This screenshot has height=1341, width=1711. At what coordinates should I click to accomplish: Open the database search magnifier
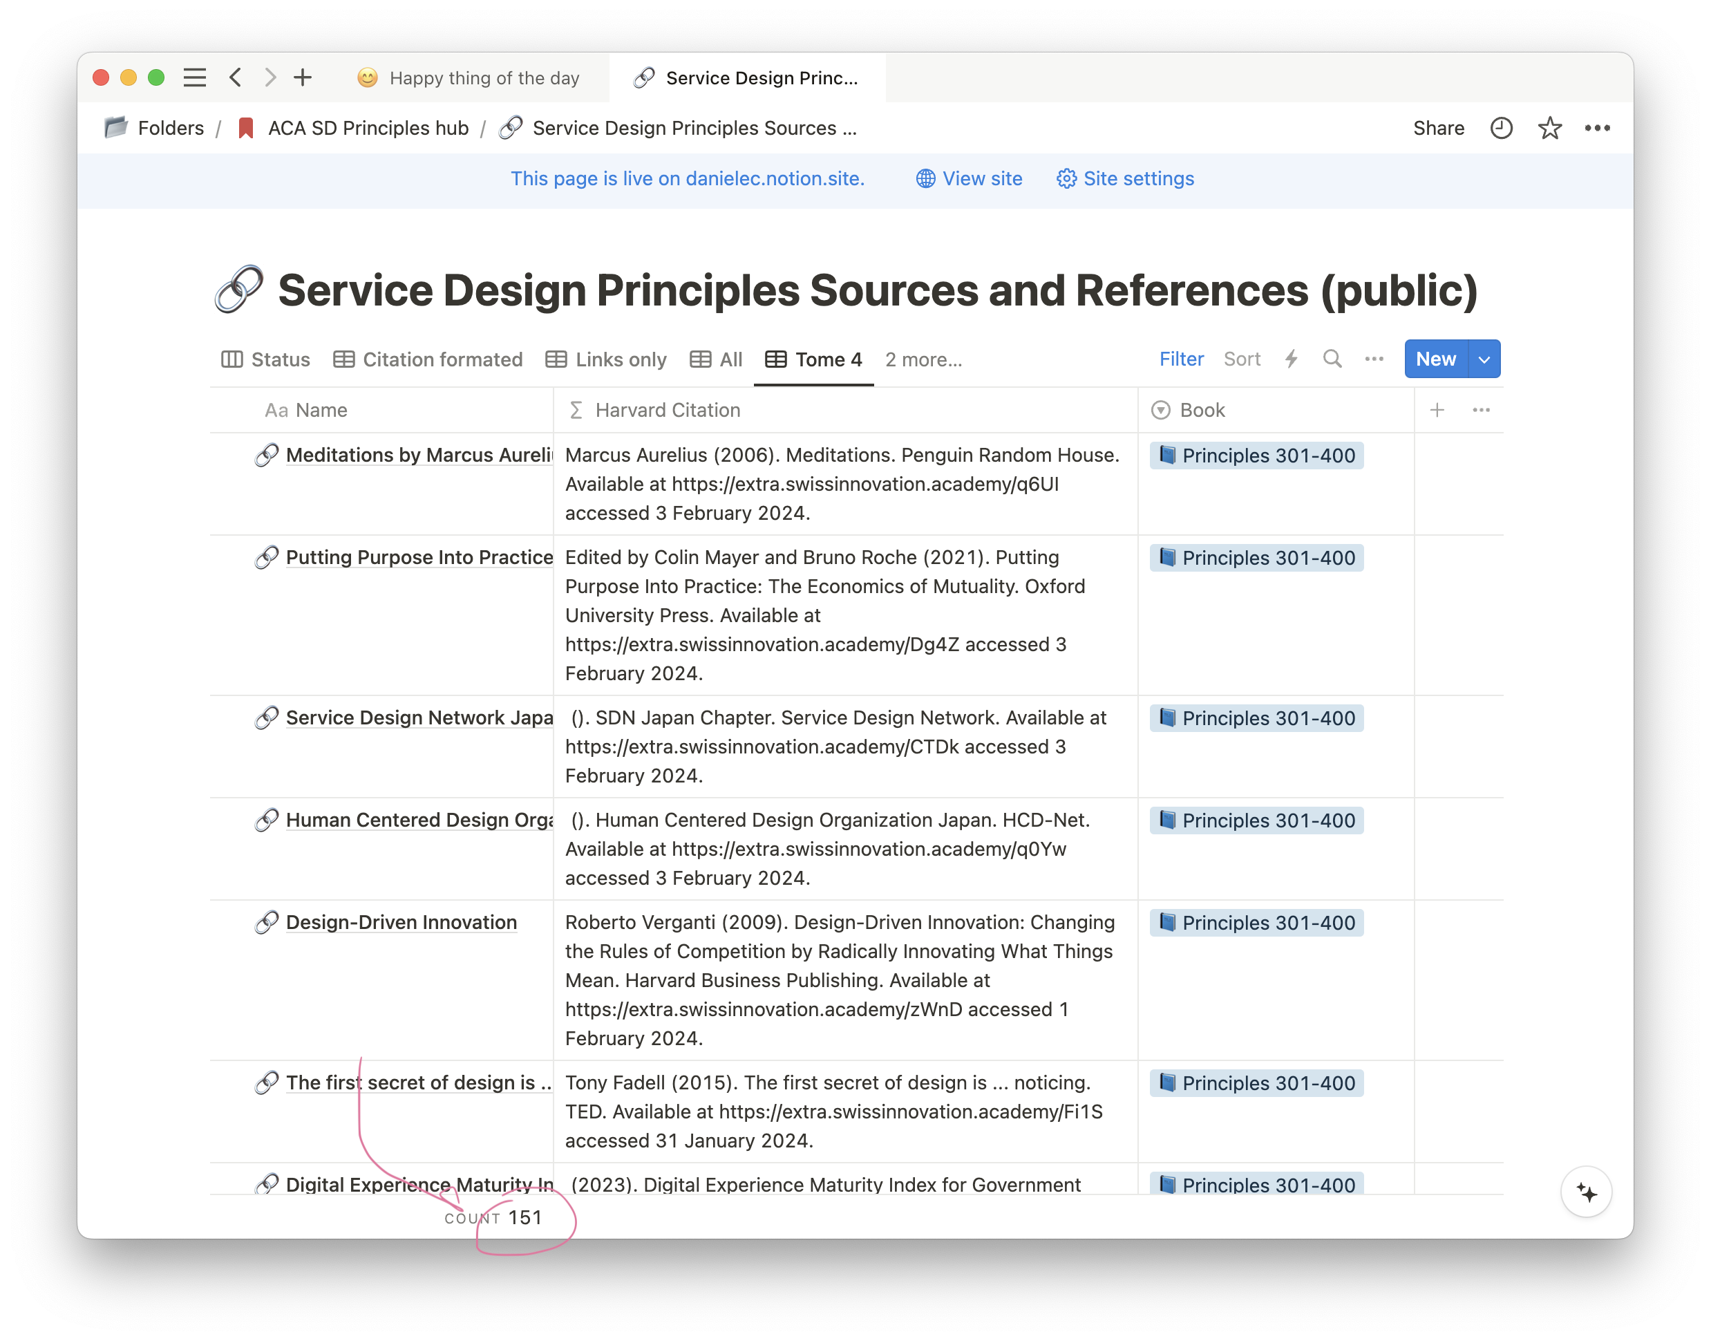[1332, 359]
